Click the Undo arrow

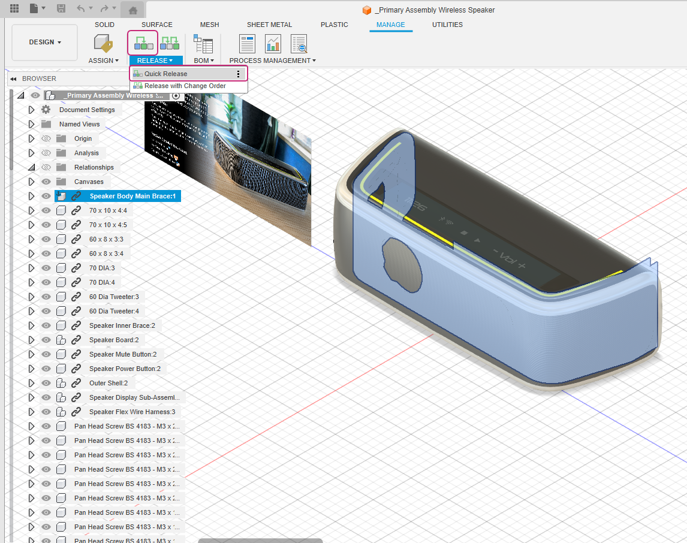pos(81,8)
